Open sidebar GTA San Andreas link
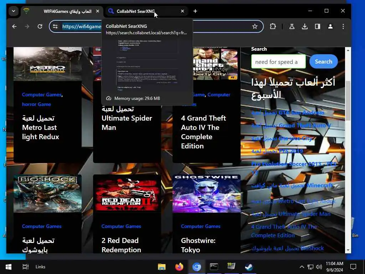The width and height of the screenshot is (365, 274). tap(288, 113)
